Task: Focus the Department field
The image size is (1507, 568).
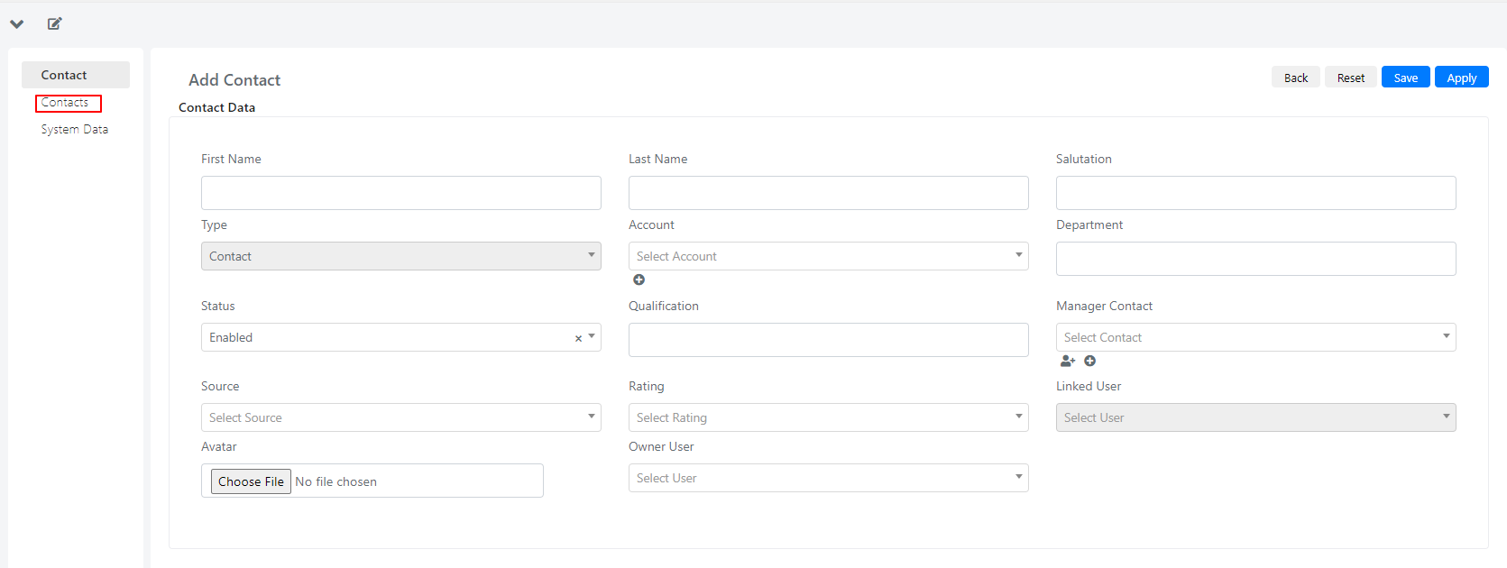Action: tap(1256, 259)
